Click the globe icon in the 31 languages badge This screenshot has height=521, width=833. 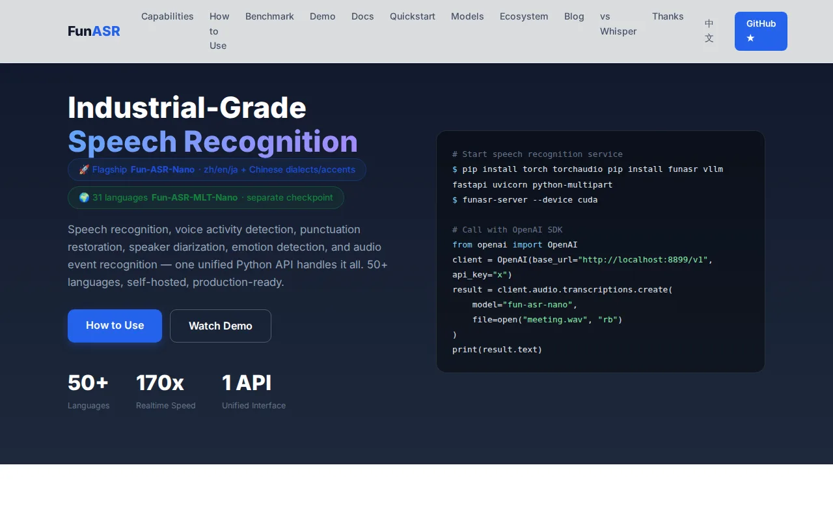point(84,198)
